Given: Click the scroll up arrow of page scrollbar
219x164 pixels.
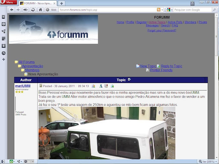Looking at the screenshot, I should click(x=217, y=15).
